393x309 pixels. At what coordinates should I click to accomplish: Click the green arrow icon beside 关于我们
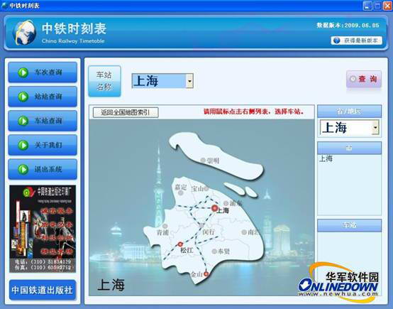[x=23, y=145]
